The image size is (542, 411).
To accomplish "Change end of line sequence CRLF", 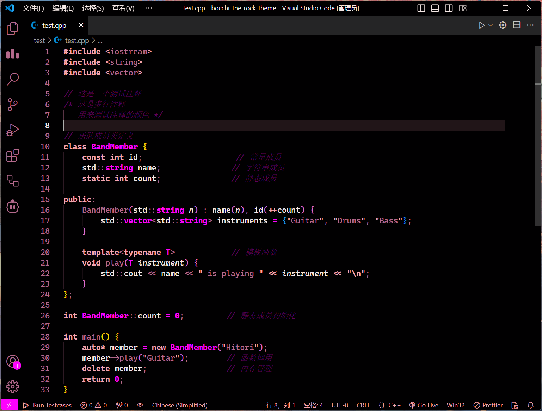I will (x=363, y=405).
